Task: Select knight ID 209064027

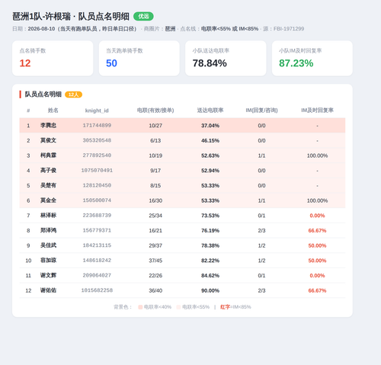Action: point(97,275)
